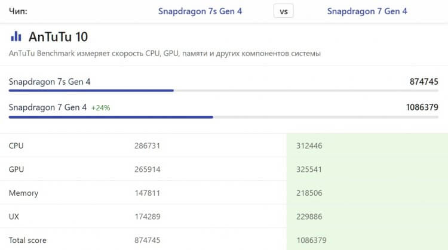This screenshot has width=448, height=250.
Task: Click the score value 874745 beside the bar
Action: tap(424, 82)
